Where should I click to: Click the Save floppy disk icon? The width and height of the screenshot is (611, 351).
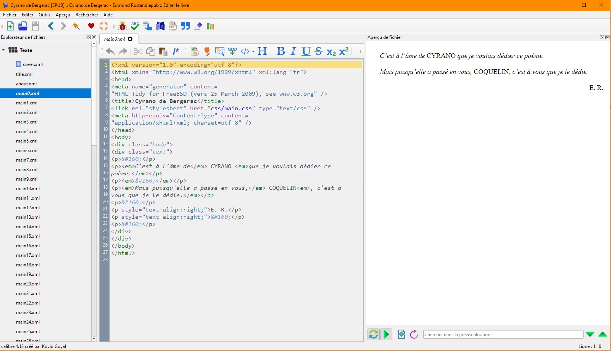pyautogui.click(x=35, y=26)
